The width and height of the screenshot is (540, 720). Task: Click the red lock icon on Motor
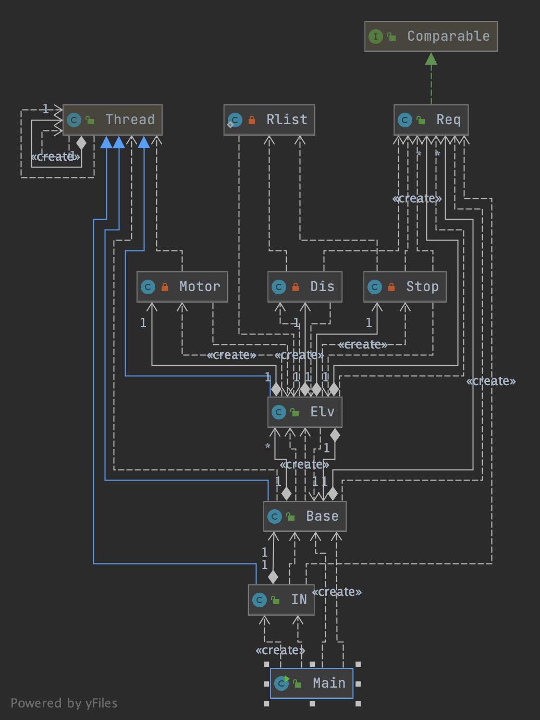(165, 287)
